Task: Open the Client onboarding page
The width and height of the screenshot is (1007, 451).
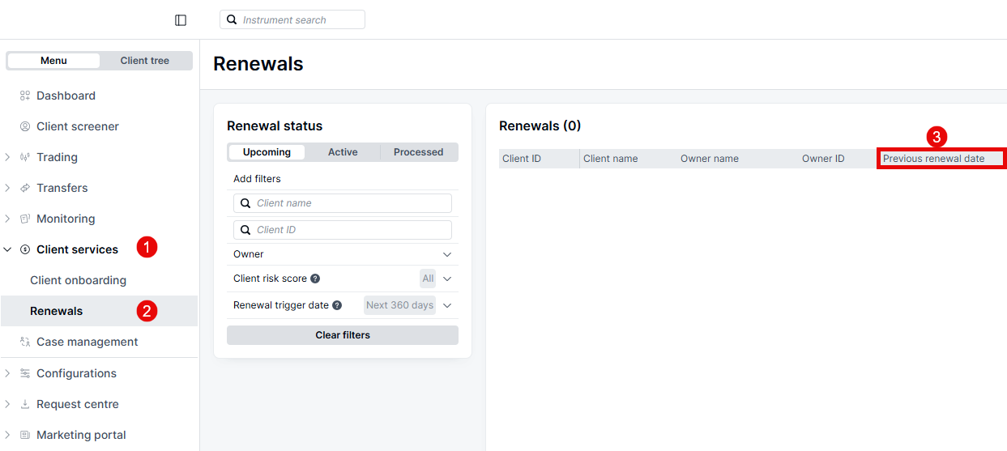Action: click(x=78, y=280)
